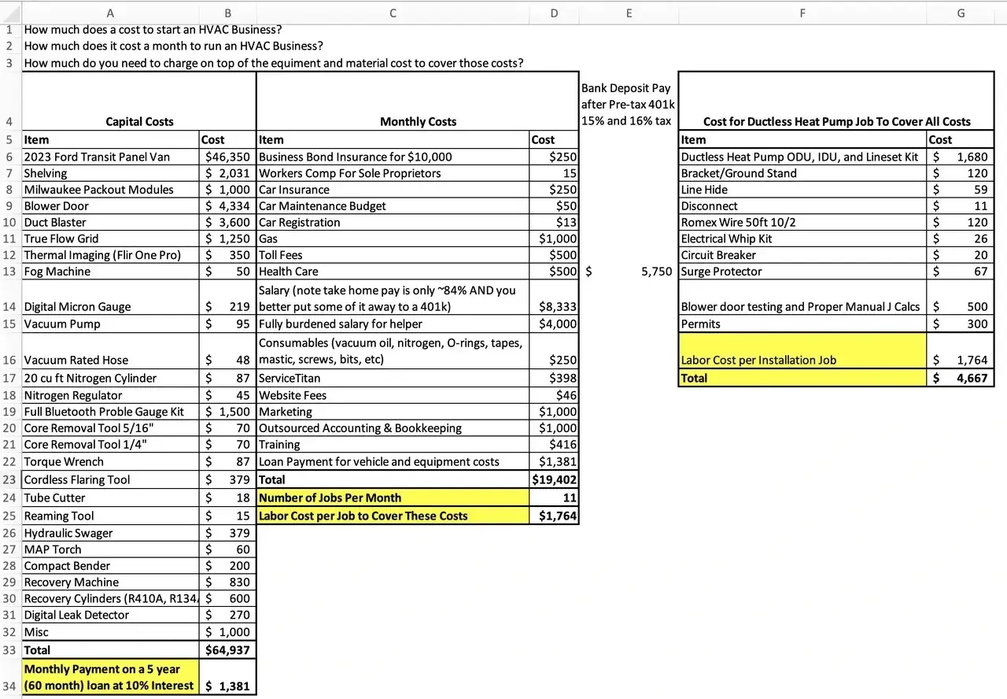Viewport: 1007px width, 699px height.
Task: Select the 'Fog Machine' cell
Action: [x=111, y=272]
